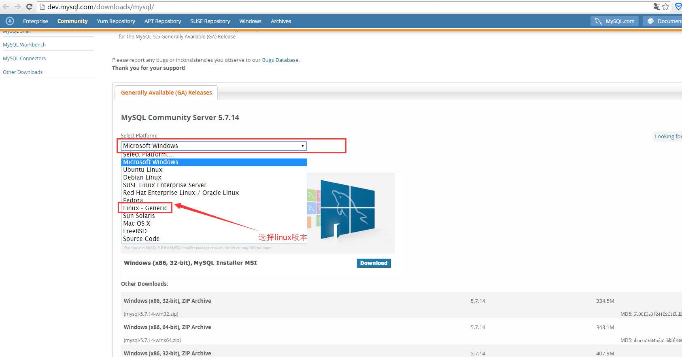
Task: Click the MySQL Community Server 5.7.14 heading
Action: tap(180, 118)
